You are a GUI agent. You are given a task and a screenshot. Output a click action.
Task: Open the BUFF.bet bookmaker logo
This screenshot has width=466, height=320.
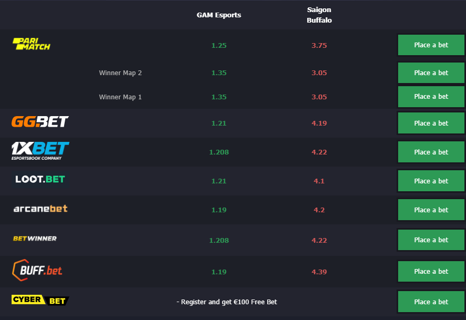tap(37, 270)
